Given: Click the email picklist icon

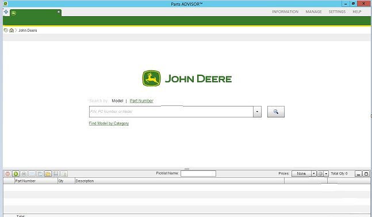Looking at the screenshot, I should [32, 174].
